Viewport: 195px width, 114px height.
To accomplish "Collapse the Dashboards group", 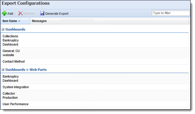I will coord(3,29).
